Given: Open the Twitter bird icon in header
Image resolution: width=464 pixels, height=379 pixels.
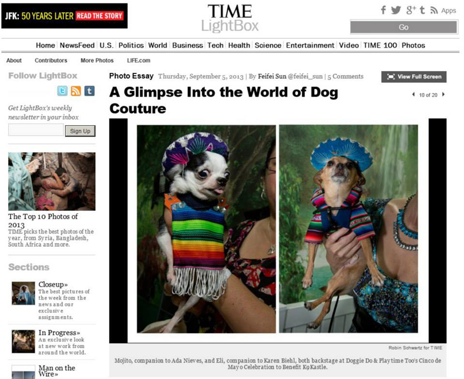Looking at the screenshot, I should pyautogui.click(x=396, y=11).
